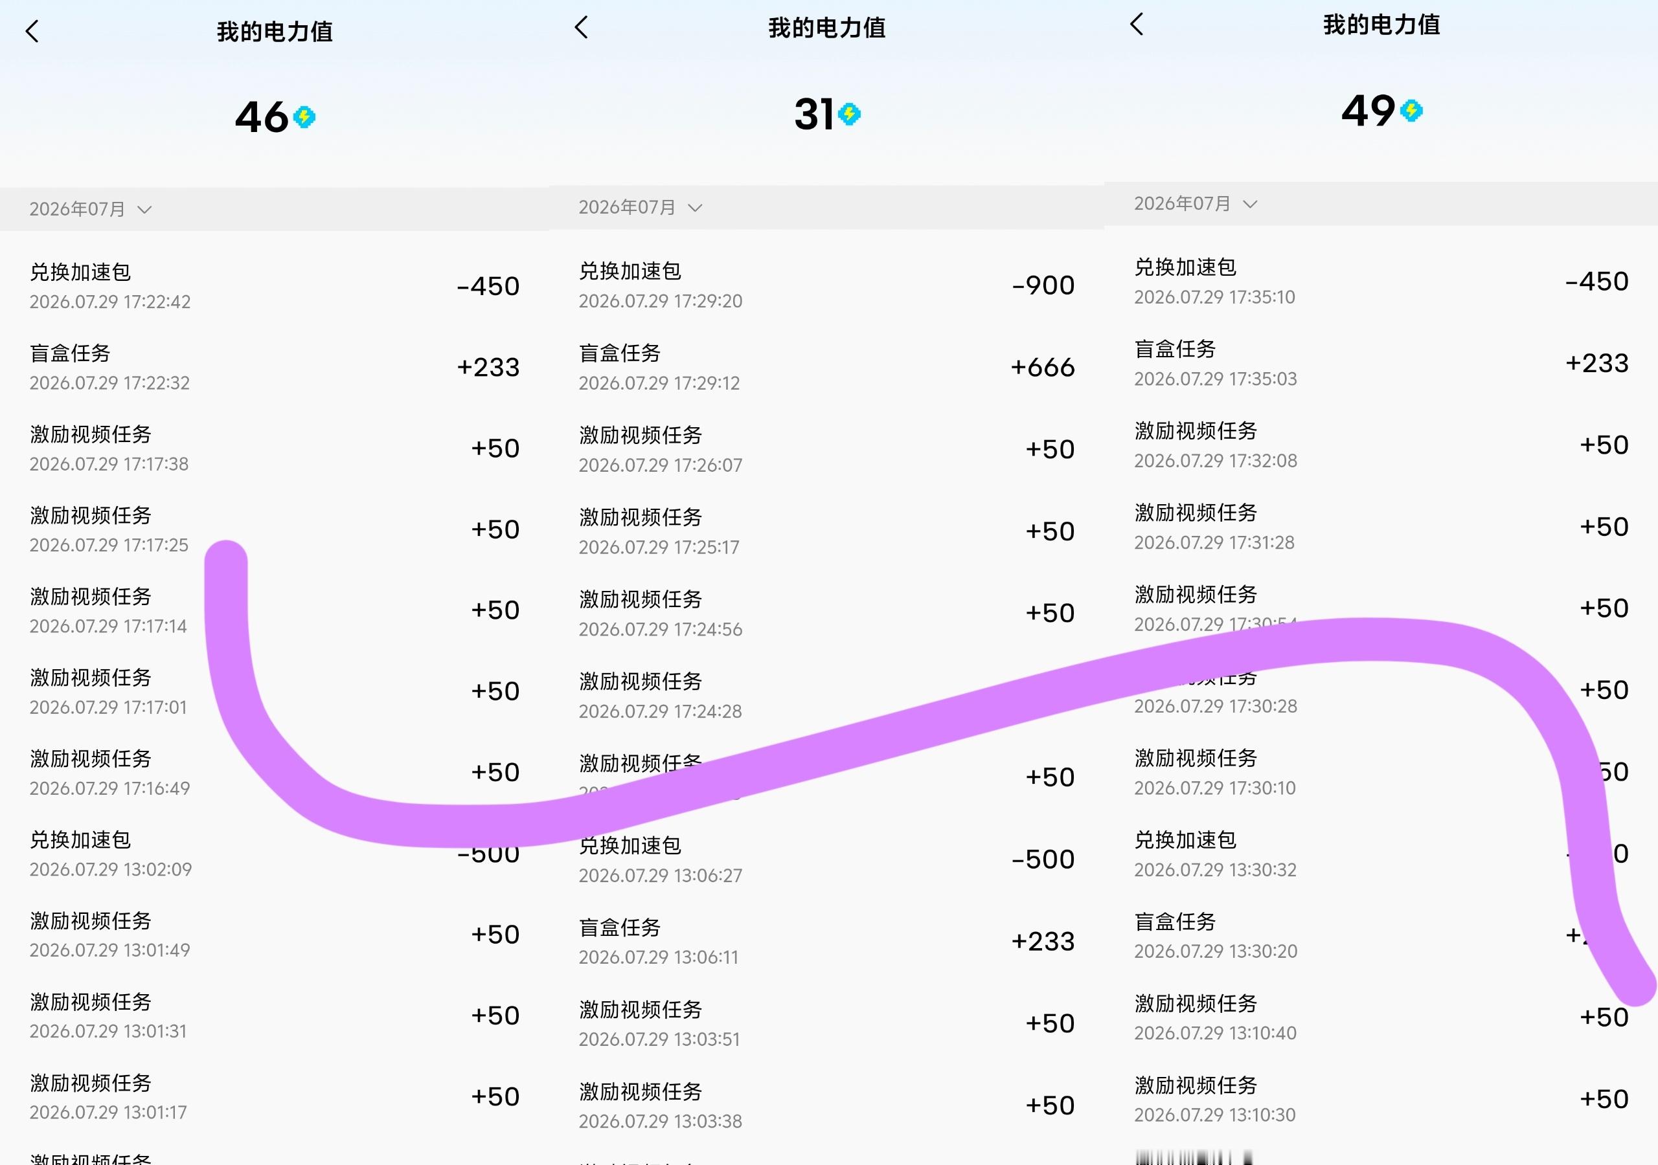Select the 兑换加速包 entry at 13:06:27
This screenshot has width=1658, height=1165.
click(x=827, y=860)
